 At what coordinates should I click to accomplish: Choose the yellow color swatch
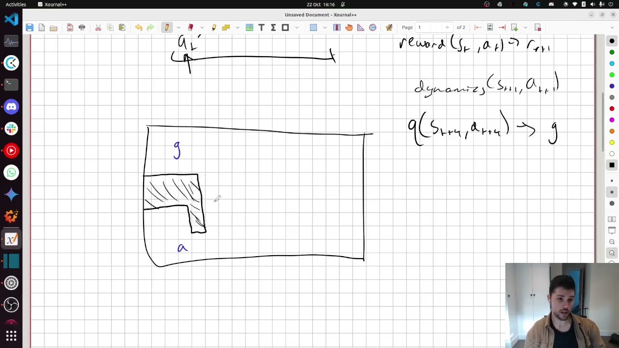point(612,143)
